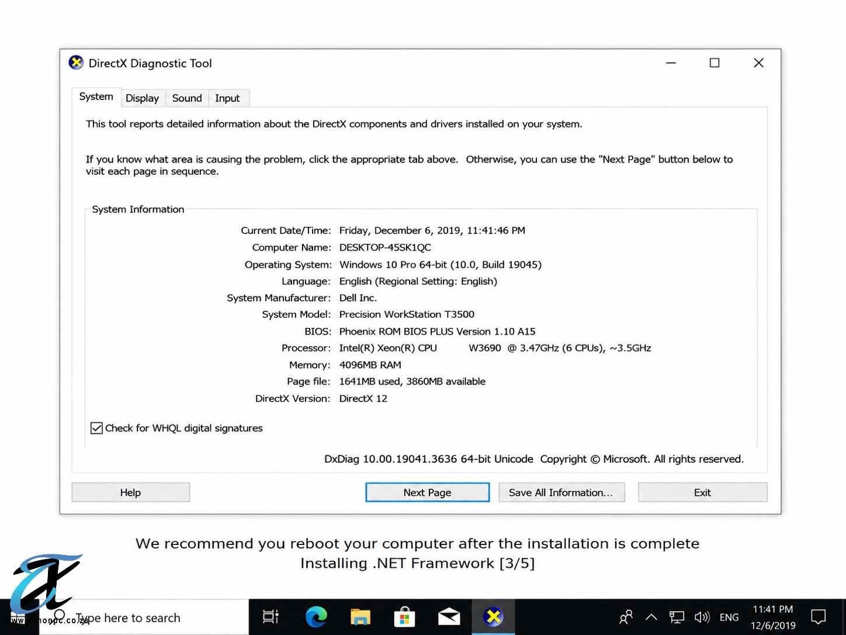Viewport: 846px width, 635px height.
Task: Open the volume control tray icon
Action: (702, 617)
